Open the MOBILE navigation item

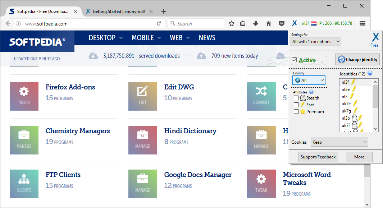143,38
